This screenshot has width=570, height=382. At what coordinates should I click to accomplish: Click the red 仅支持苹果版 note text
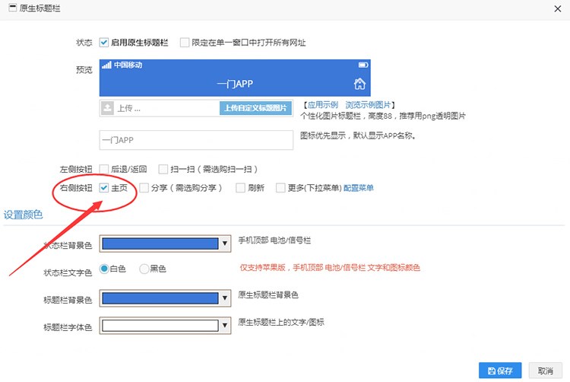click(x=330, y=268)
